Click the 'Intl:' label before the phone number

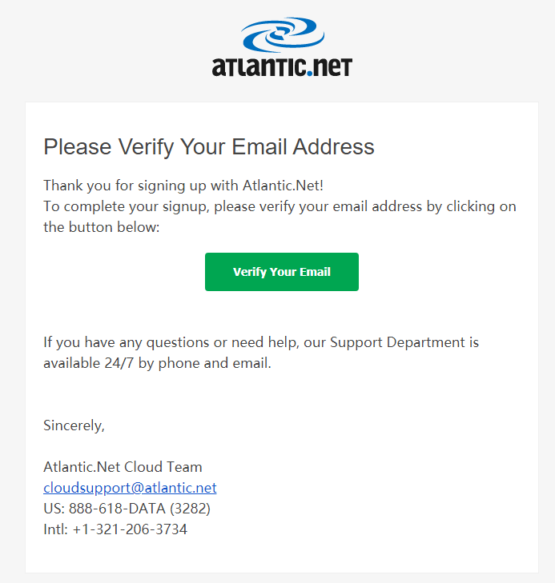[x=56, y=529]
